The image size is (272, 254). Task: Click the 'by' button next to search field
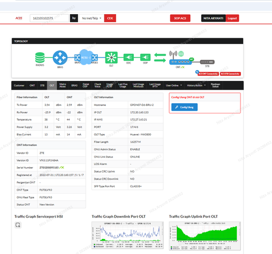pos(74,18)
